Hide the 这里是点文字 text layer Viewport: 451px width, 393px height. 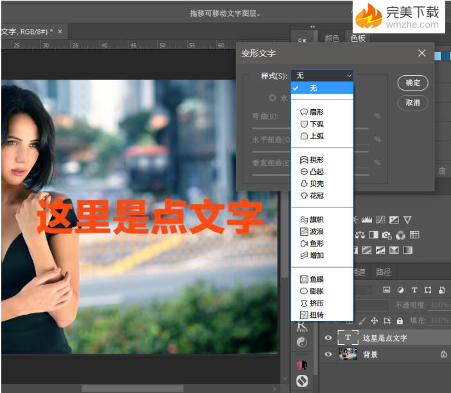328,338
